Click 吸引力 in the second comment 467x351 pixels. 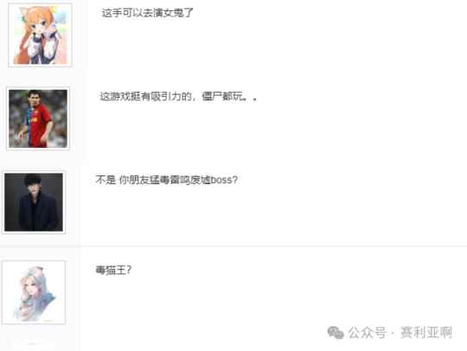click(165, 97)
